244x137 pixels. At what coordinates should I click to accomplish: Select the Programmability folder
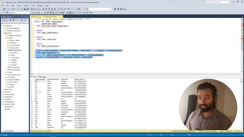pyautogui.click(x=14, y=80)
